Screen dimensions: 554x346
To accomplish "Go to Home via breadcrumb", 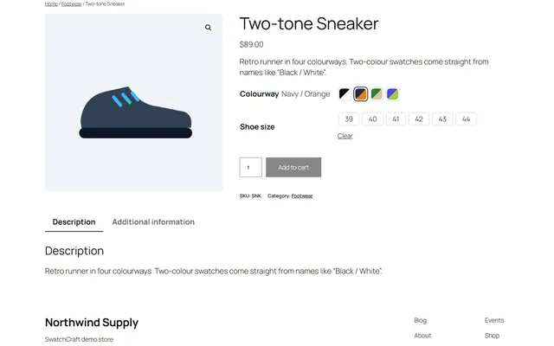I will coord(51,3).
